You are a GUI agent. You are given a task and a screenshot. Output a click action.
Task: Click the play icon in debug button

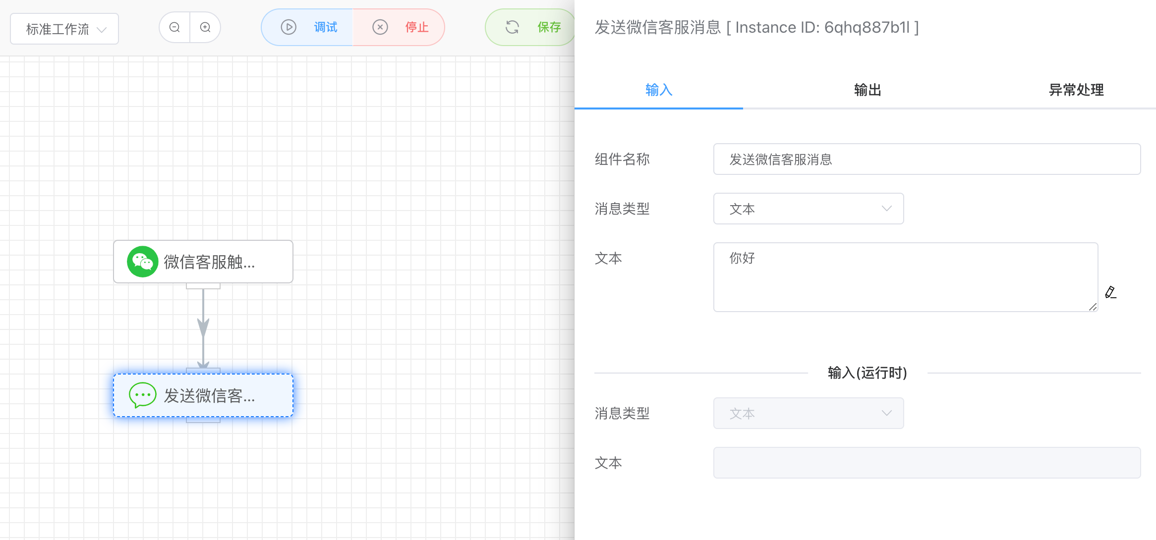(x=289, y=27)
